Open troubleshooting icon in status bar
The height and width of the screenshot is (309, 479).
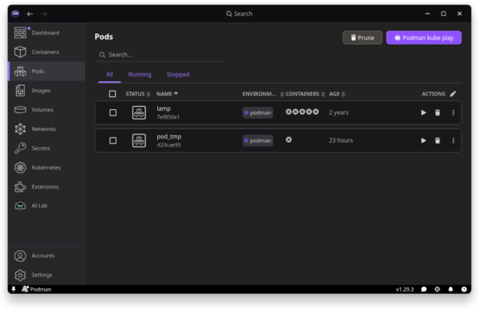(x=437, y=289)
